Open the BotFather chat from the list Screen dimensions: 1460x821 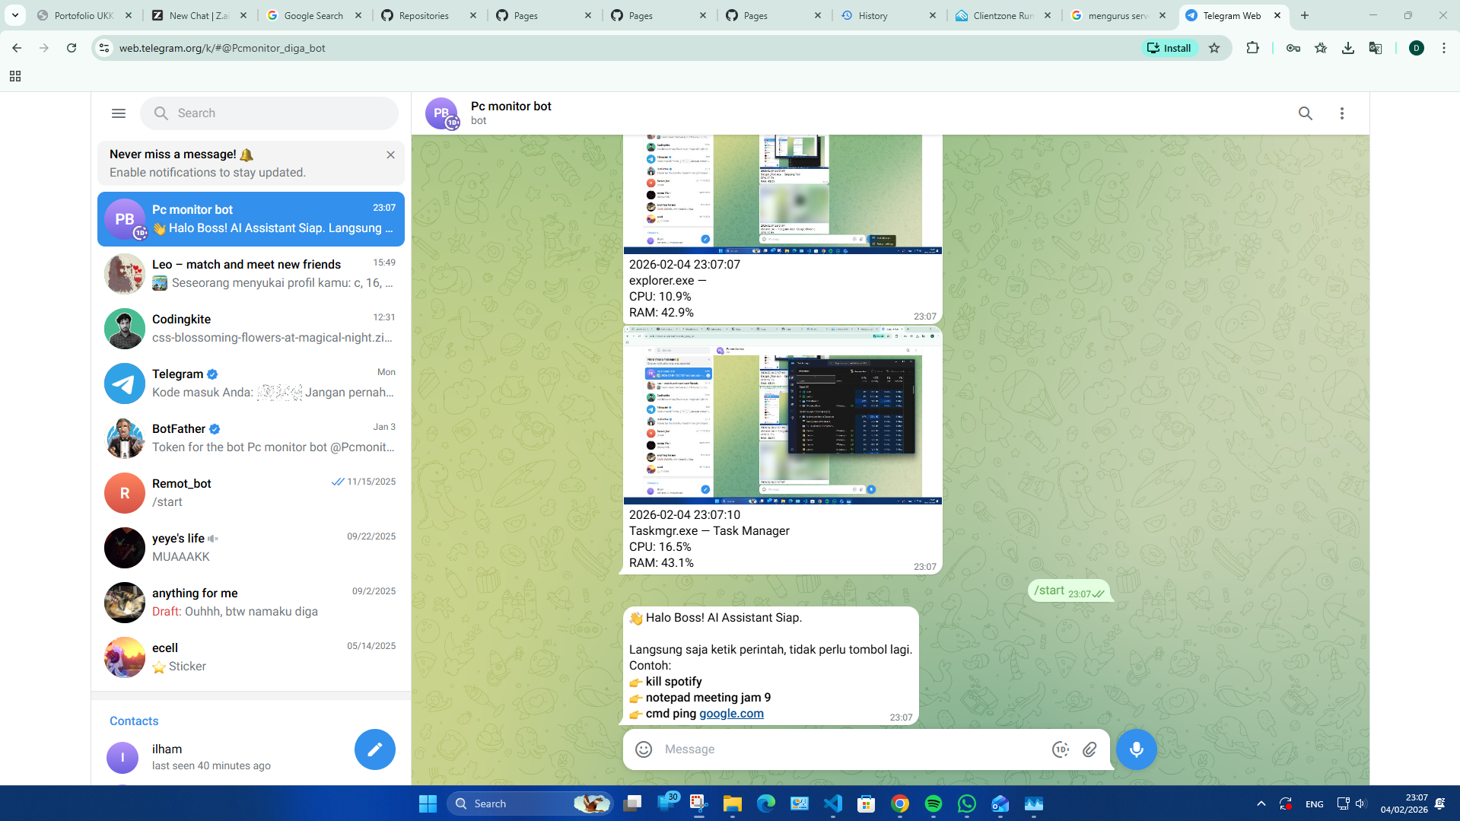[x=251, y=438]
